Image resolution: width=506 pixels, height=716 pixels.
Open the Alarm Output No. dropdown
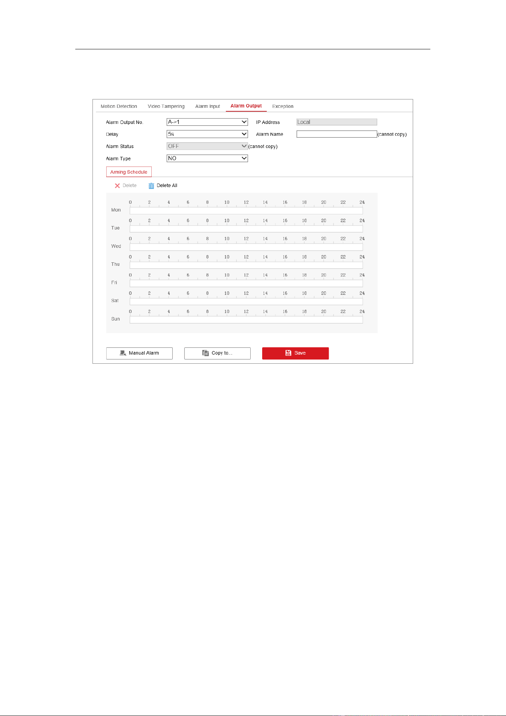[x=207, y=122]
